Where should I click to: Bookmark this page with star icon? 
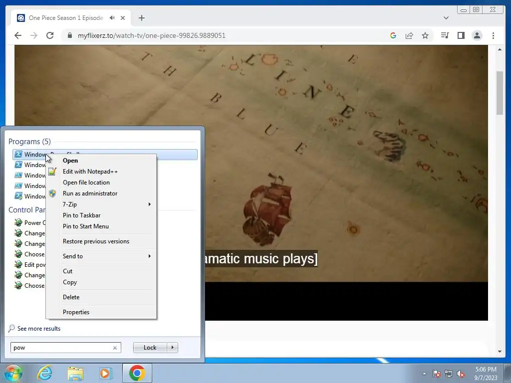click(x=425, y=35)
